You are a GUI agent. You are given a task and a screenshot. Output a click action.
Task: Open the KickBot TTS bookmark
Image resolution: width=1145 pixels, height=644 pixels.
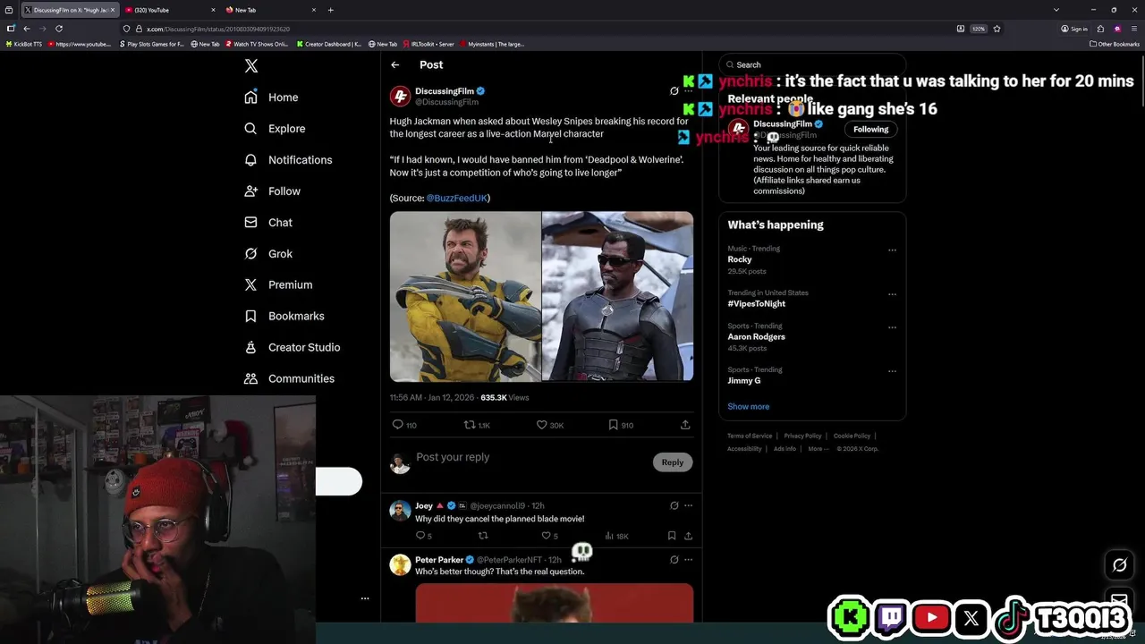[x=24, y=44]
